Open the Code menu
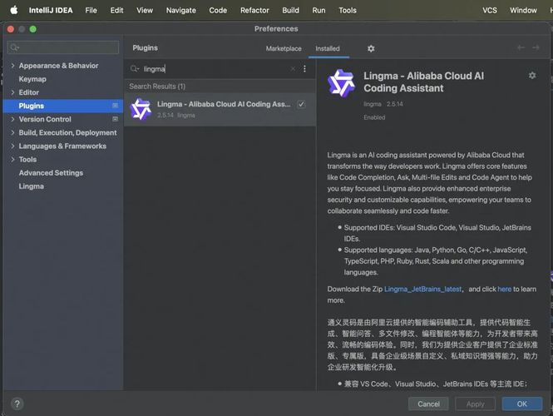 tap(218, 10)
